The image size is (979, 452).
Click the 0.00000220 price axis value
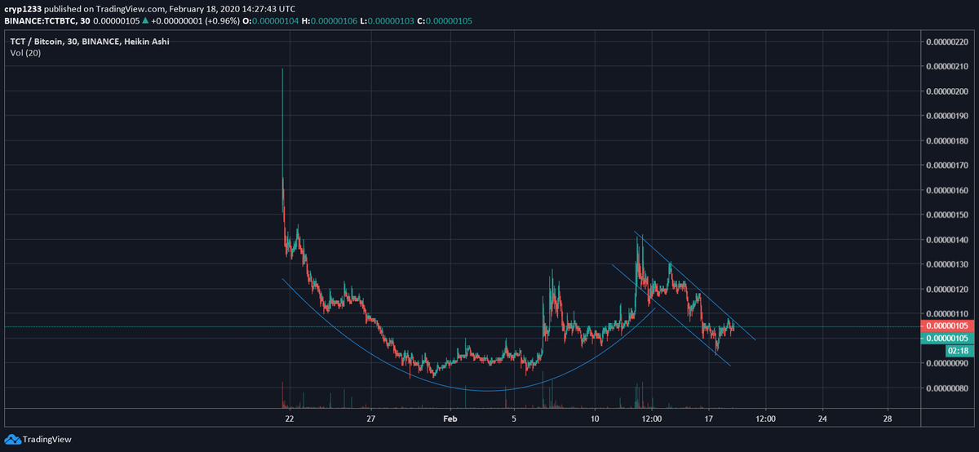948,42
